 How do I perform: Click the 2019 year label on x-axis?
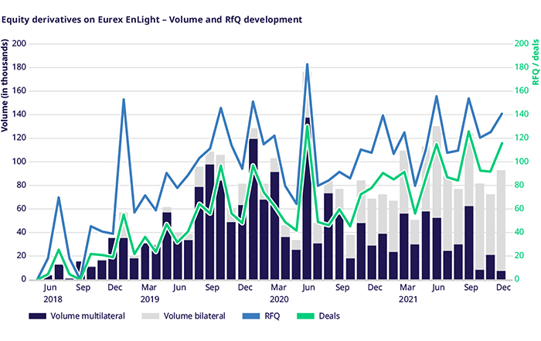coord(149,298)
